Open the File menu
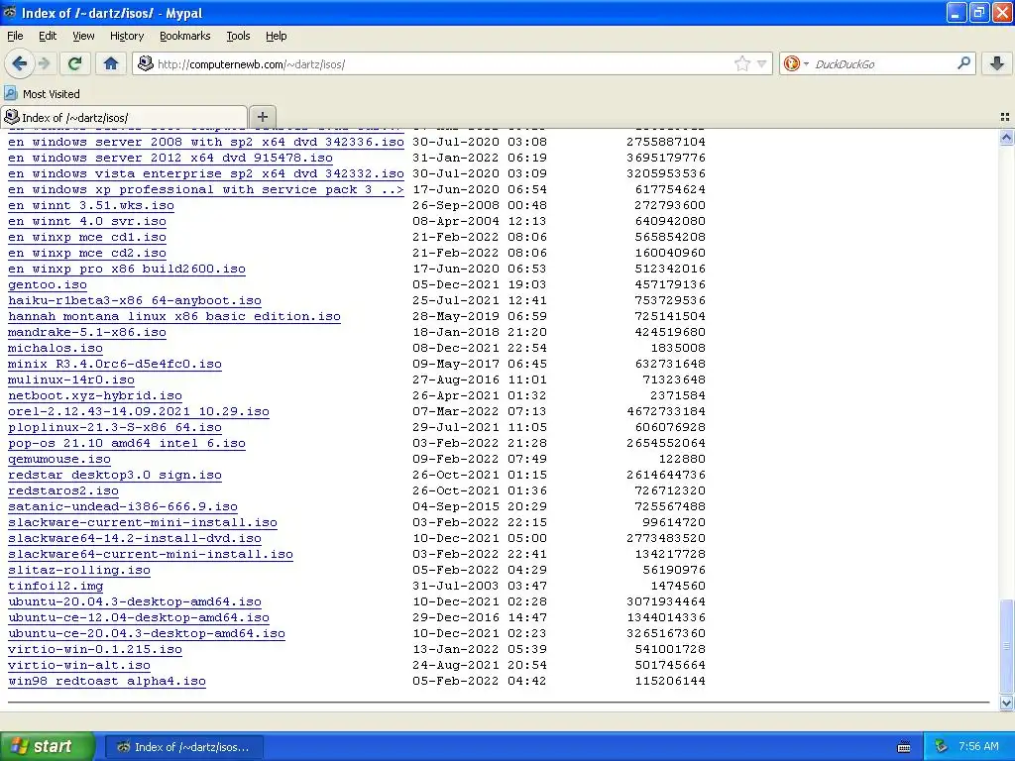Screen dimensions: 1015x761 pos(15,37)
